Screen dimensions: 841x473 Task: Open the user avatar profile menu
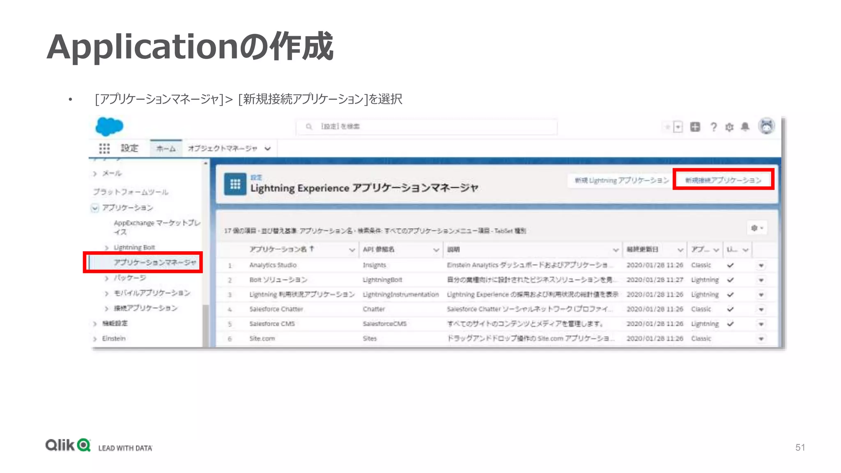(x=766, y=126)
